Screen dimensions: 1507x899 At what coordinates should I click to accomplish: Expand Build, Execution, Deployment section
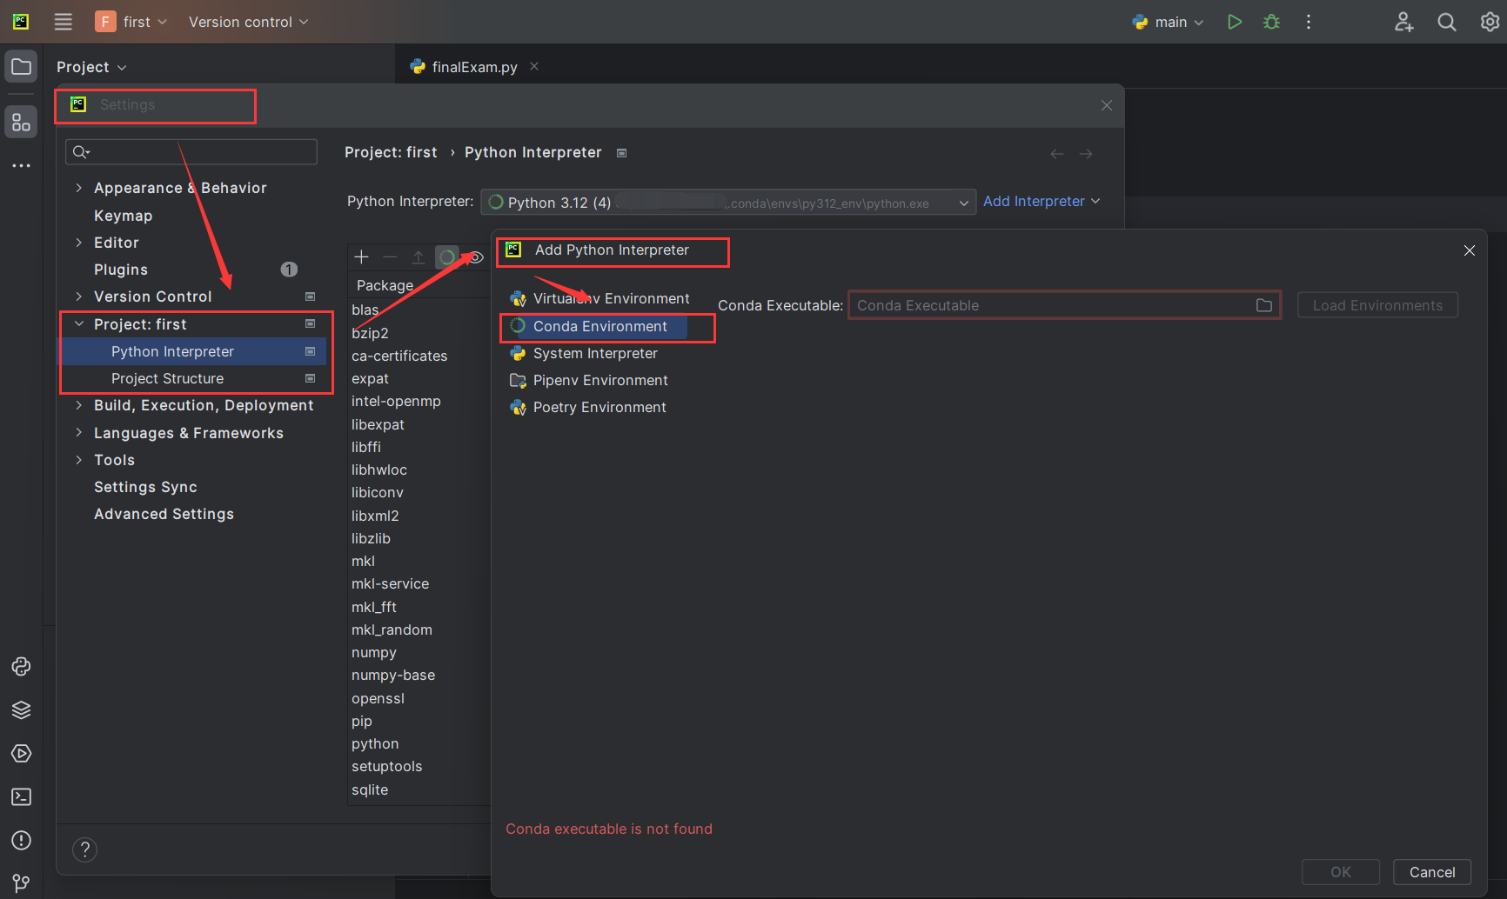(x=79, y=405)
